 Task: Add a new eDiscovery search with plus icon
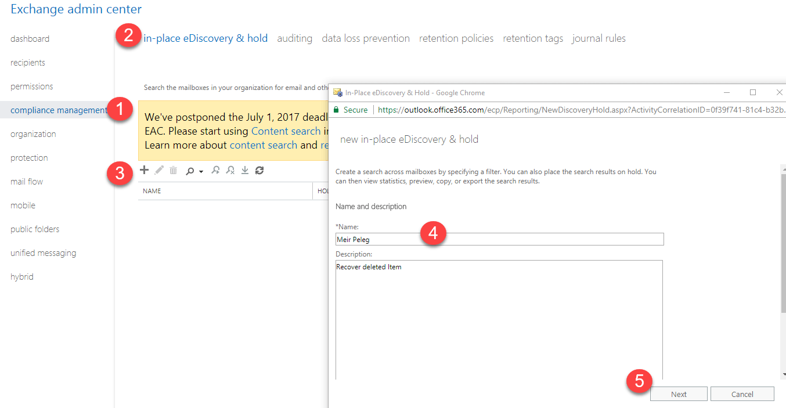click(145, 170)
